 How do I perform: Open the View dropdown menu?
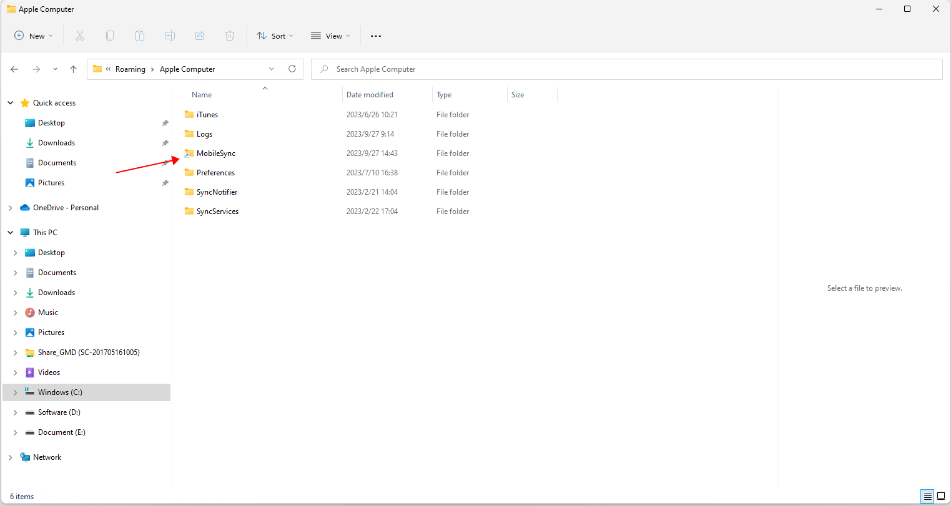click(330, 36)
